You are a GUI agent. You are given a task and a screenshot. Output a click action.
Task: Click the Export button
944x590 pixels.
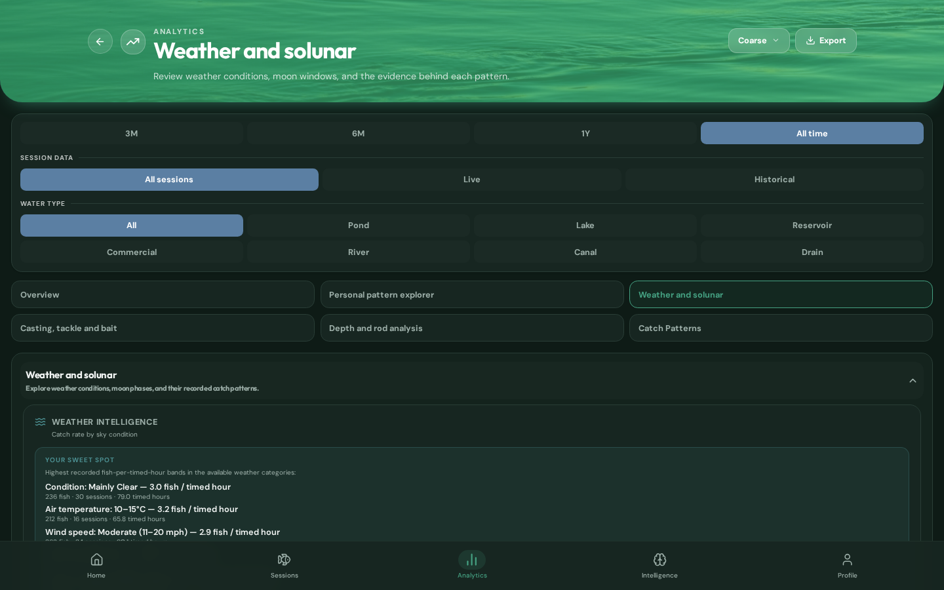tap(826, 41)
